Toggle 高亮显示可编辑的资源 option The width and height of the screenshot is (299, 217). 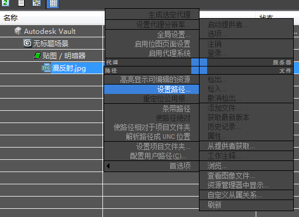[152, 79]
